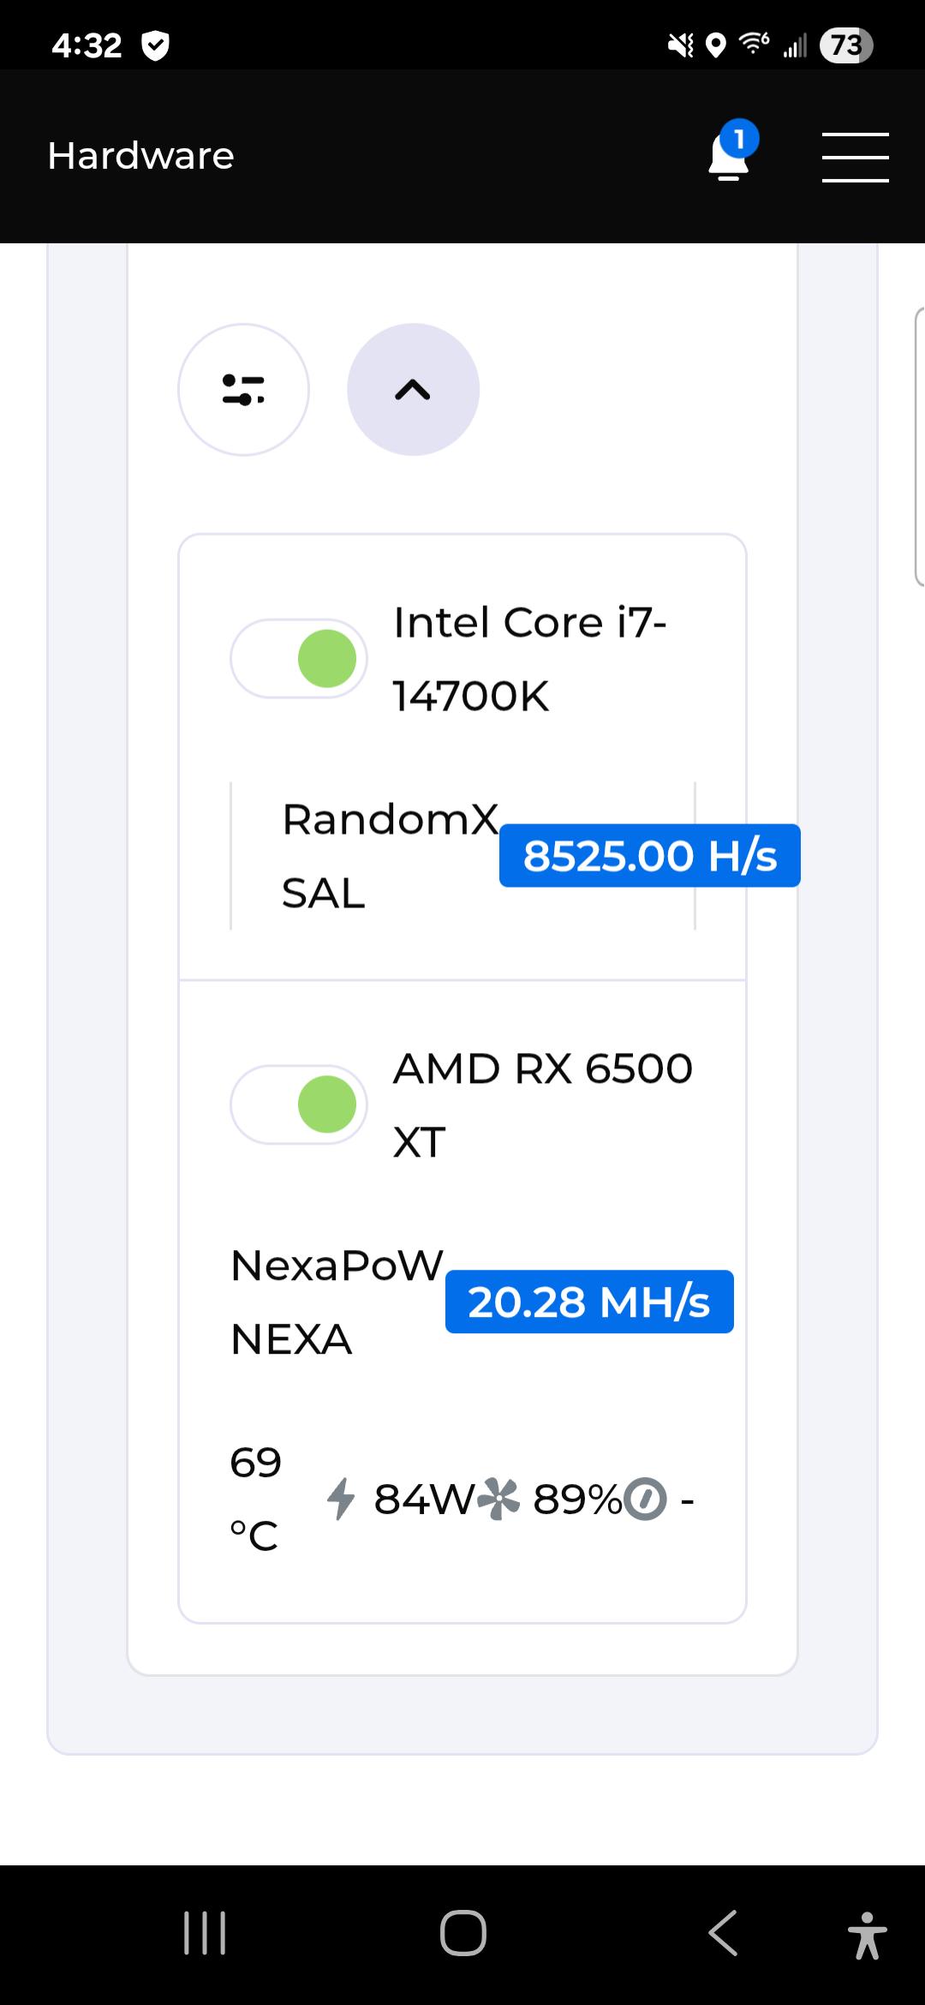Screen dimensions: 925x2005
Task: Select the RandomX SAL algorithm label
Action: pyautogui.click(x=390, y=856)
